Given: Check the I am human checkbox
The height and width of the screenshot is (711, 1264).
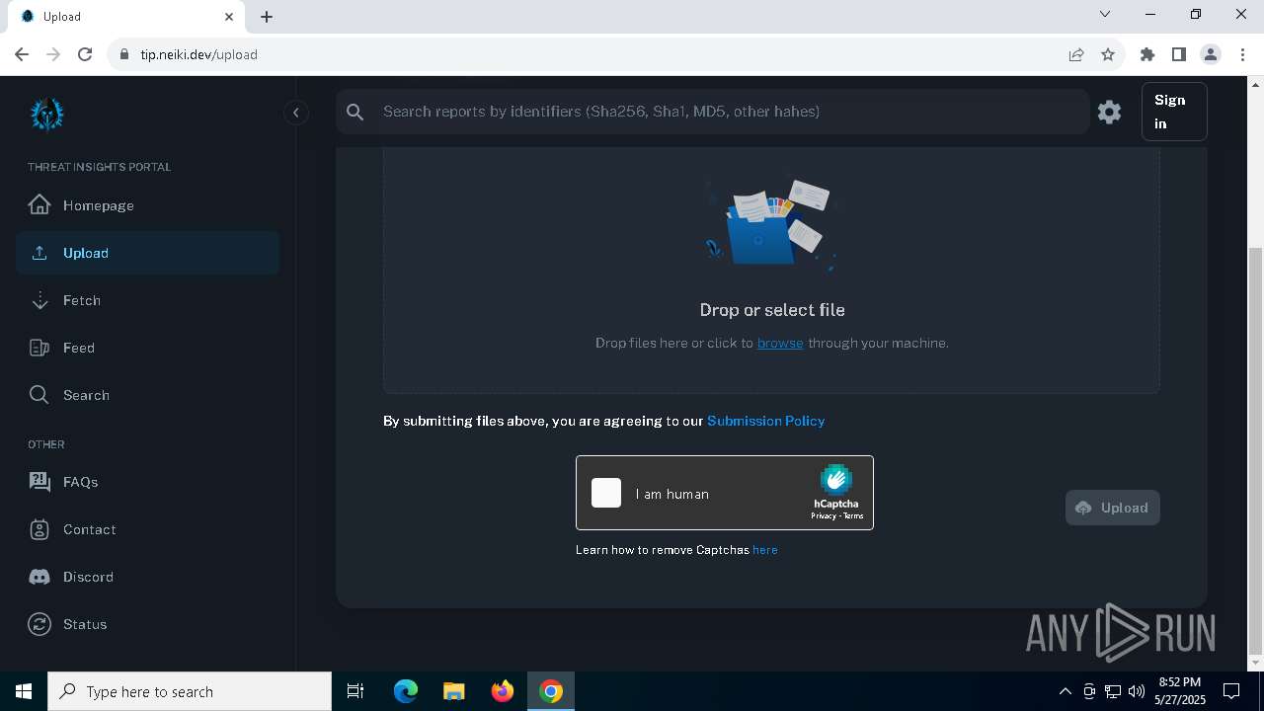Looking at the screenshot, I should pos(606,493).
